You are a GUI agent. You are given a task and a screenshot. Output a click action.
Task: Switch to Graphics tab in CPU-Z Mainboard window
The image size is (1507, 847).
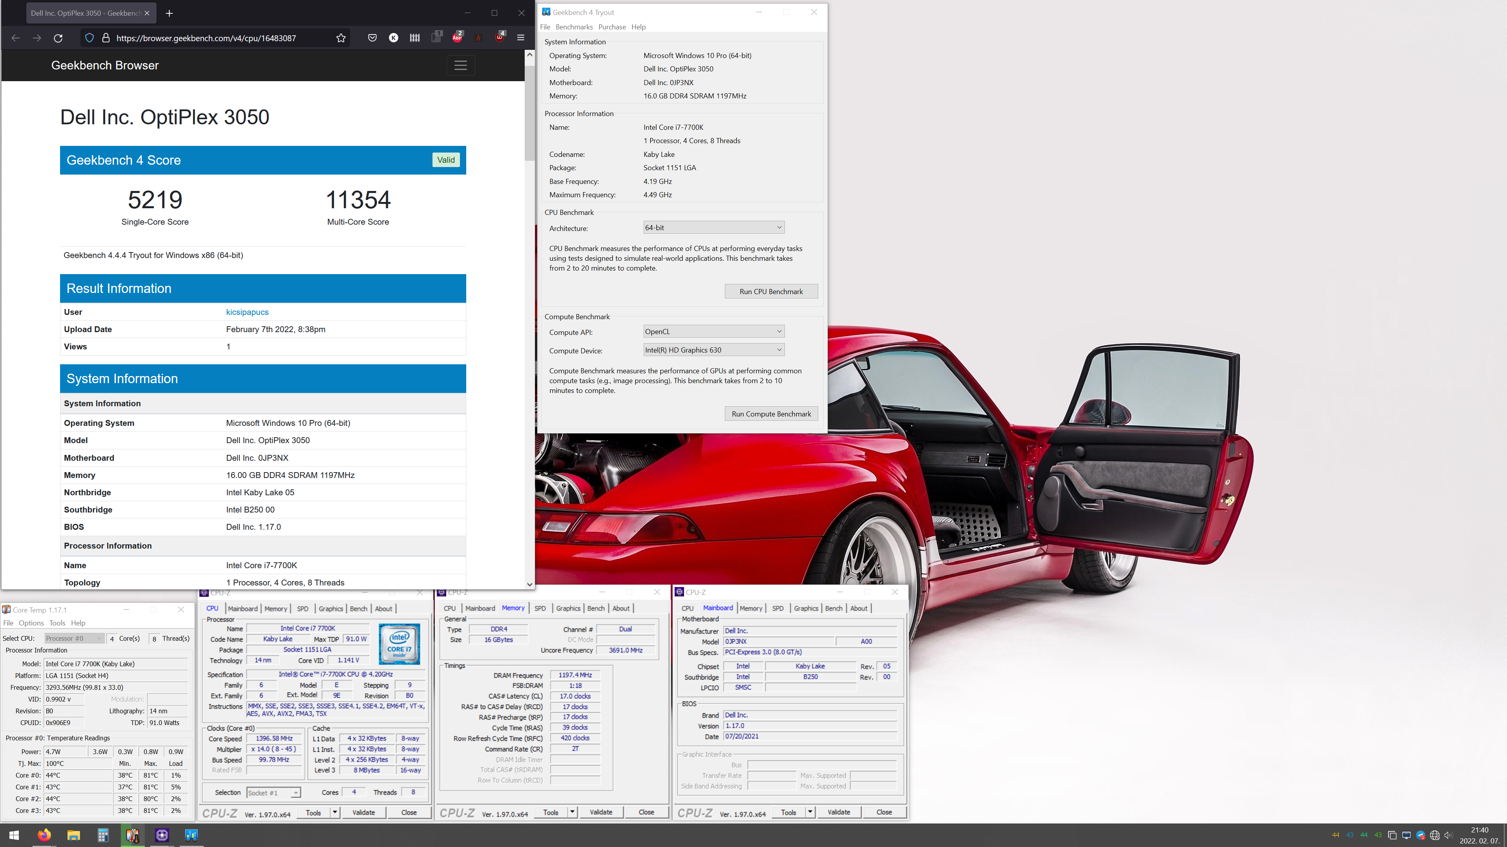coord(806,609)
